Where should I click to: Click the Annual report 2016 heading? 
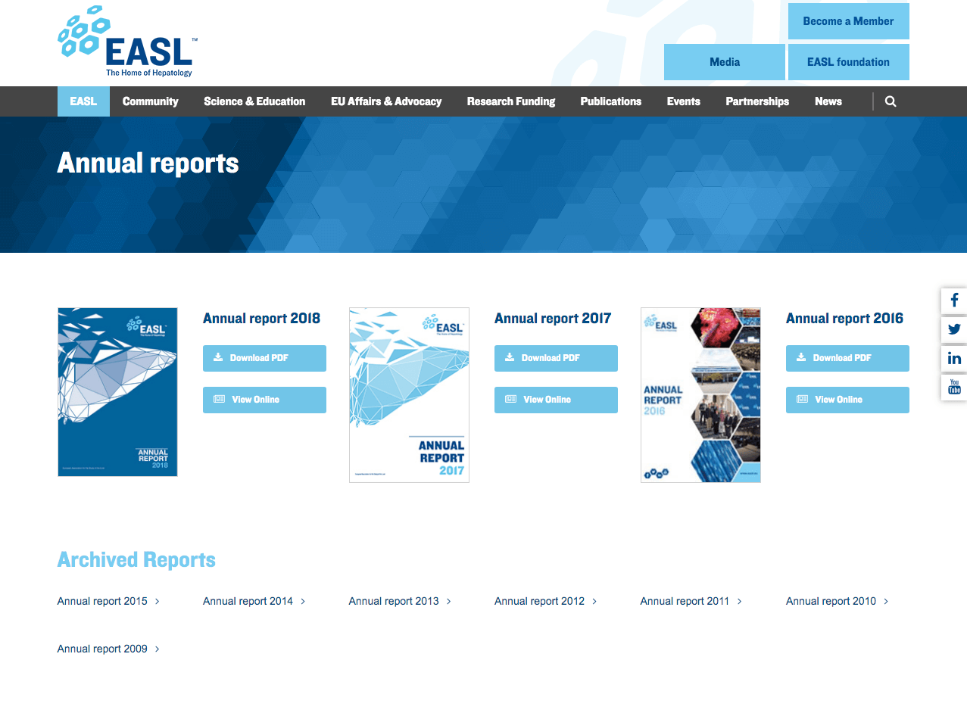point(844,319)
